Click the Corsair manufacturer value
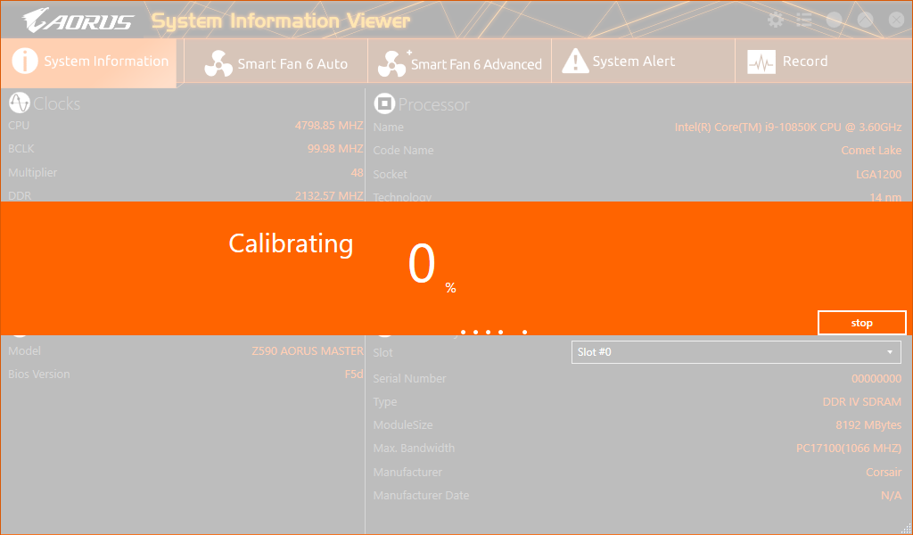 click(x=884, y=472)
